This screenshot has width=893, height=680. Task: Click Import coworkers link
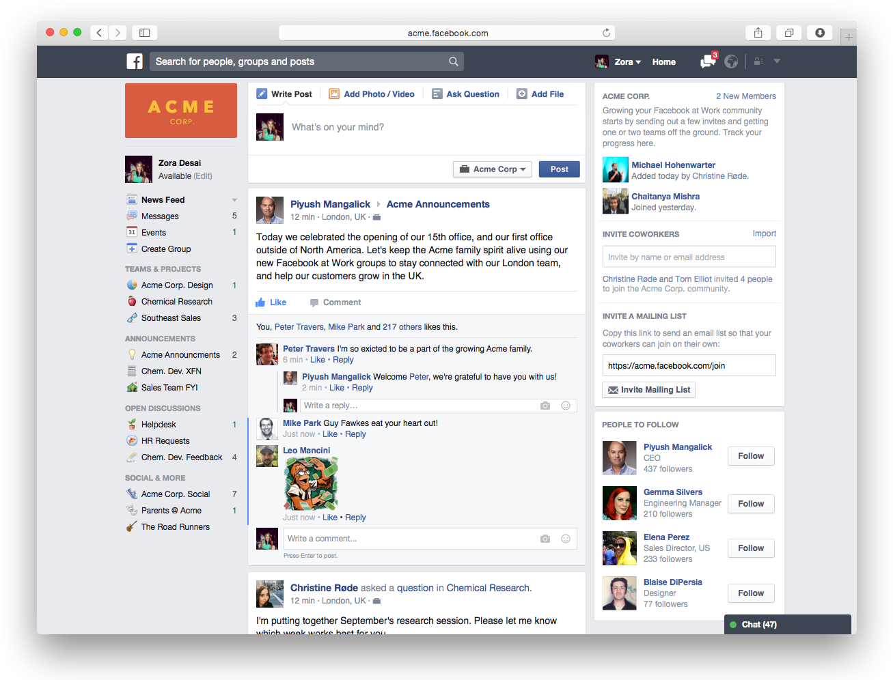765,233
